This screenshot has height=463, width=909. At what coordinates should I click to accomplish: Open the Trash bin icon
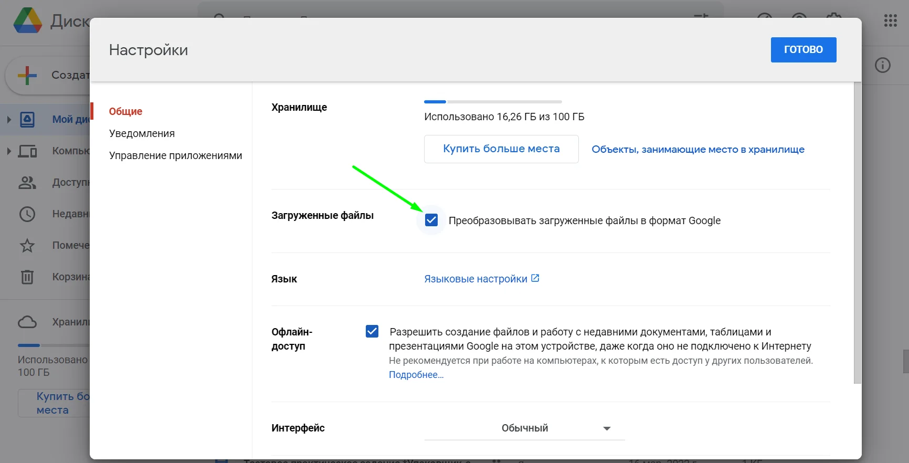[27, 277]
